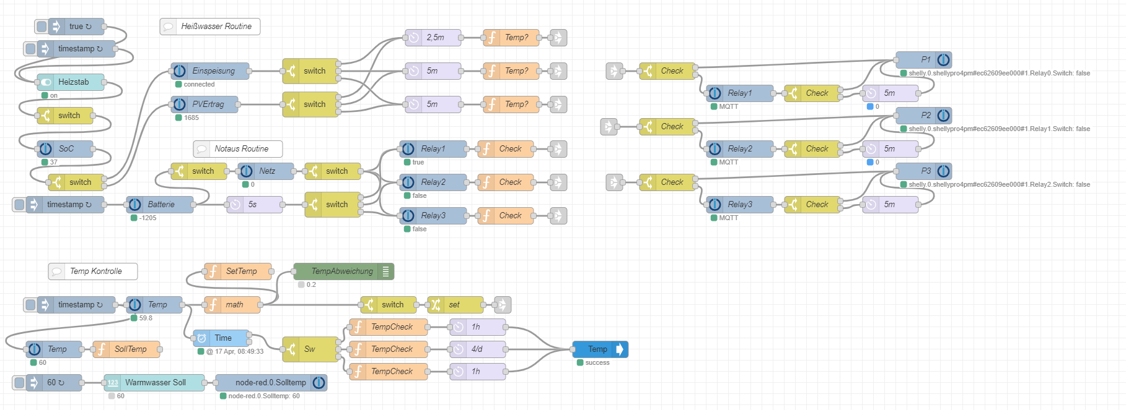Click the '0.2' status under TempAbweichung

311,285
